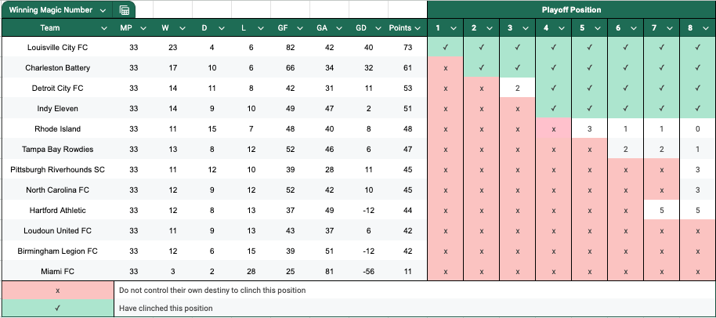The image size is (716, 318).
Task: Select the Winning Magic Number table title
Action: 51,10
